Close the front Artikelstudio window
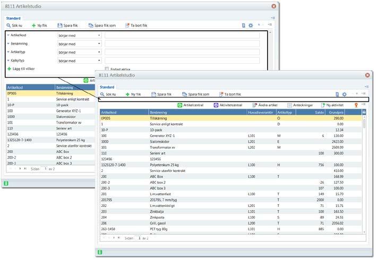The height and width of the screenshot is (260, 376). (x=368, y=75)
